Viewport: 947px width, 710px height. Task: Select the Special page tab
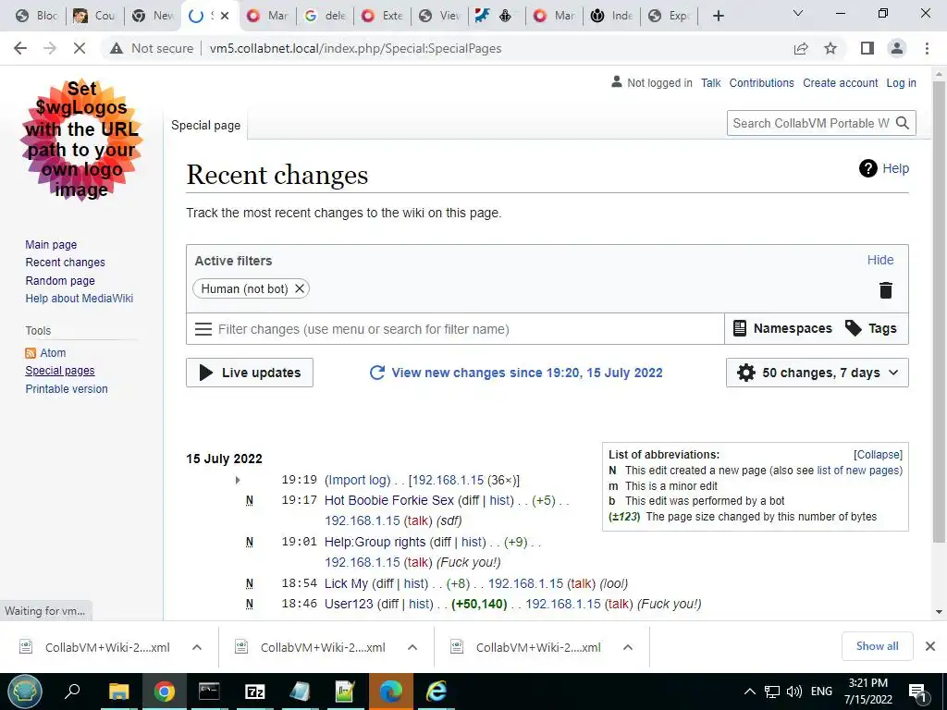click(205, 126)
